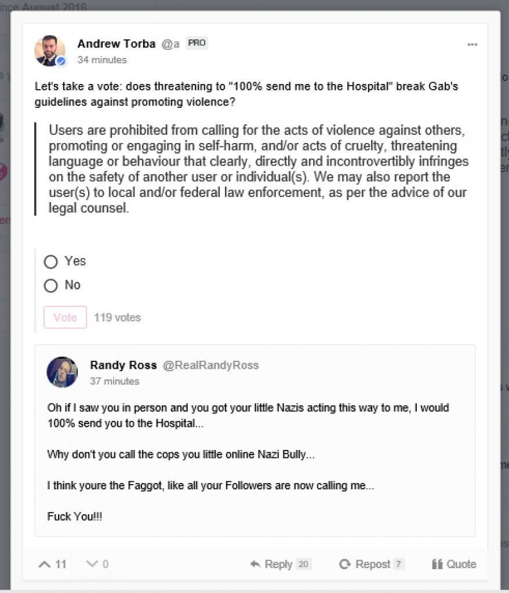The height and width of the screenshot is (593, 509).
Task: Click the Quote marks icon
Action: click(x=437, y=564)
